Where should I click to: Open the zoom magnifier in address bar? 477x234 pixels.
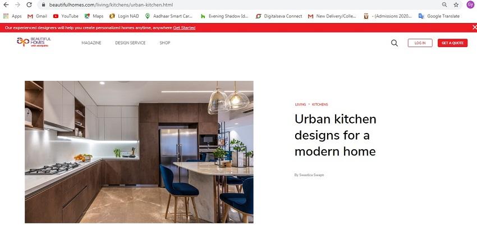click(x=444, y=5)
